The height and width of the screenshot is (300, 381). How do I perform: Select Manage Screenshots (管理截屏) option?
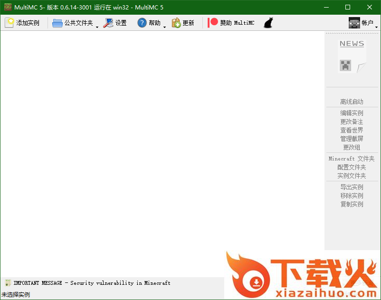(352, 139)
